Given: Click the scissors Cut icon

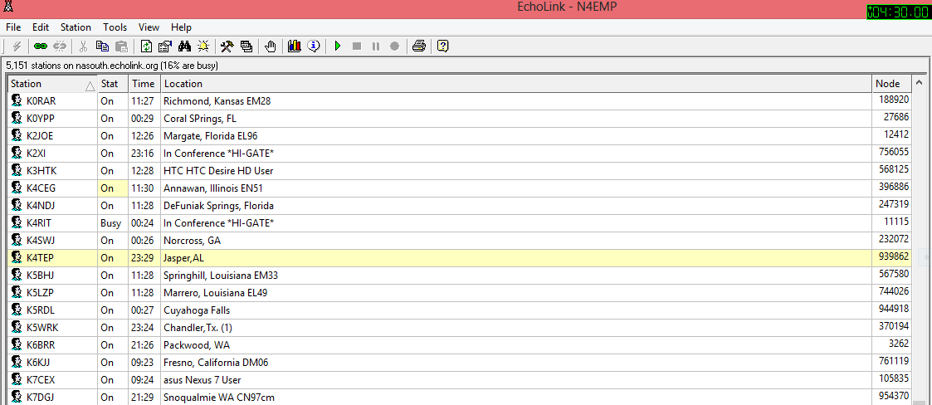Looking at the screenshot, I should [84, 46].
